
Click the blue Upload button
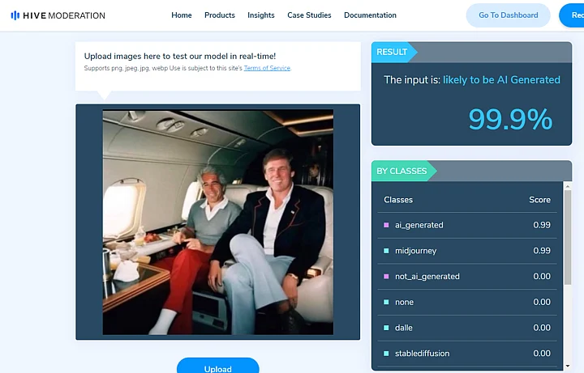tap(217, 367)
